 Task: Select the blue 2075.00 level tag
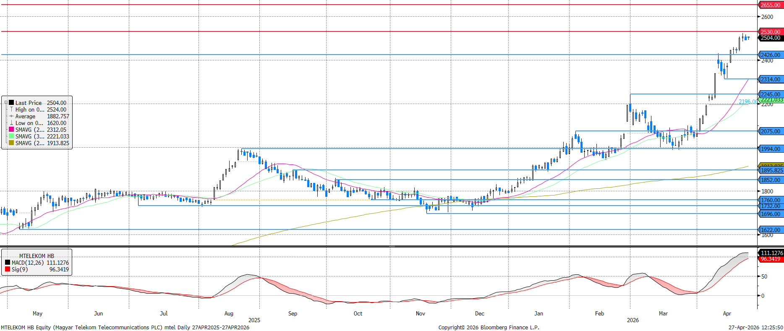click(771, 131)
